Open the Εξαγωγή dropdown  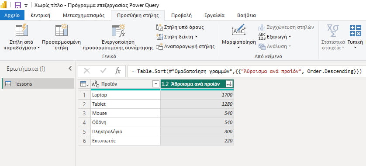click(x=290, y=37)
